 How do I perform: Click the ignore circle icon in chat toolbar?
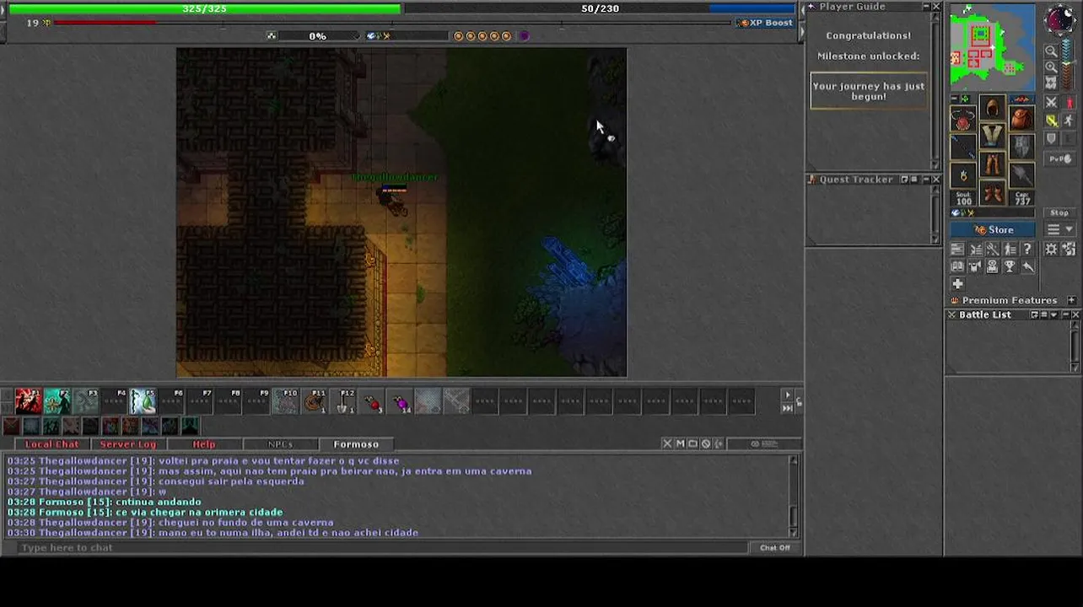click(706, 443)
